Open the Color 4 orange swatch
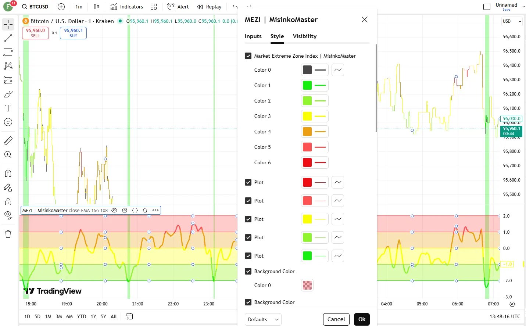This screenshot has width=526, height=326. [307, 132]
